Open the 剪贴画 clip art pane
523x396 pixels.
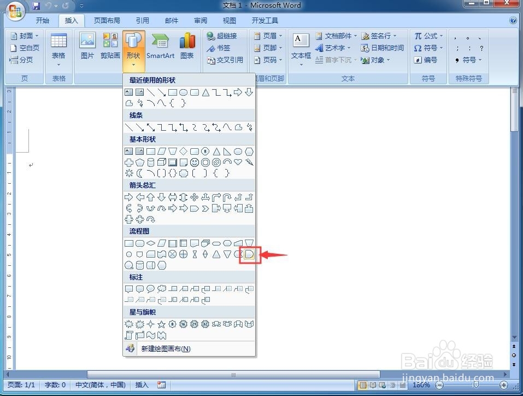click(110, 46)
